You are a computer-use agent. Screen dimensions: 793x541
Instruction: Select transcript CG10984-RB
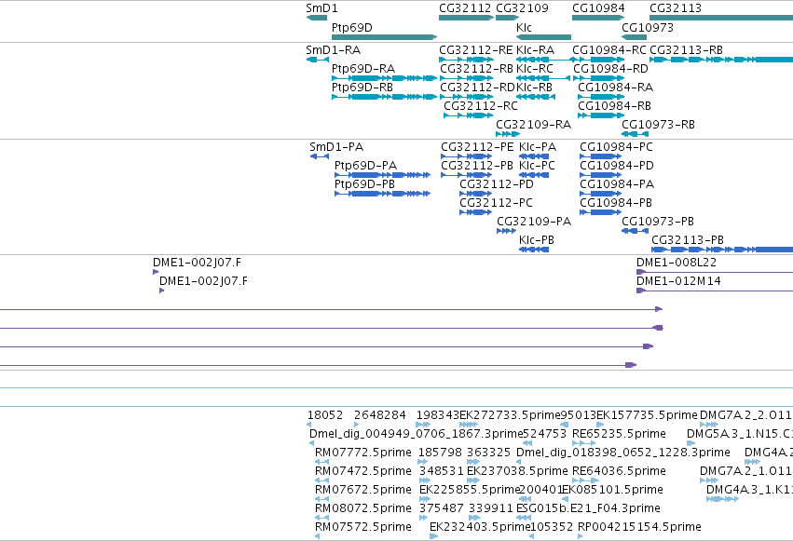(x=601, y=115)
